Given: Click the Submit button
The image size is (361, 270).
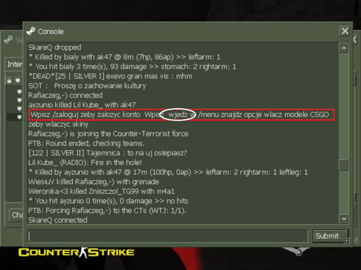Looking at the screenshot, I should [x=330, y=236].
